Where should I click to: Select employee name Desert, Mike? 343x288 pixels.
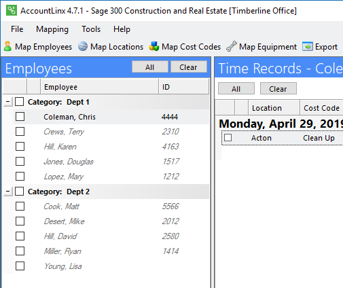click(65, 221)
